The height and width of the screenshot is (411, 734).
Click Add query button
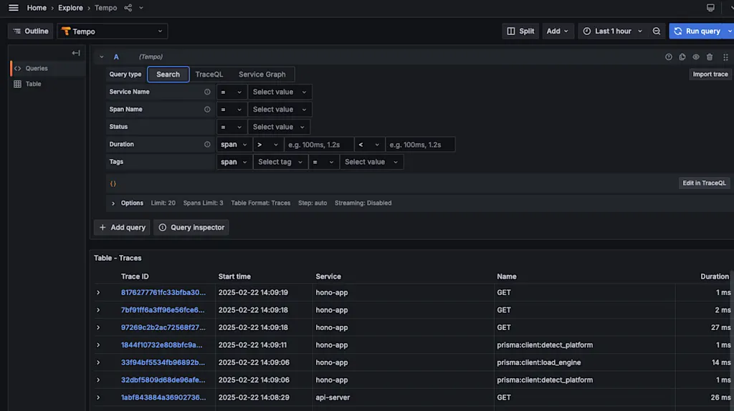[x=122, y=227]
